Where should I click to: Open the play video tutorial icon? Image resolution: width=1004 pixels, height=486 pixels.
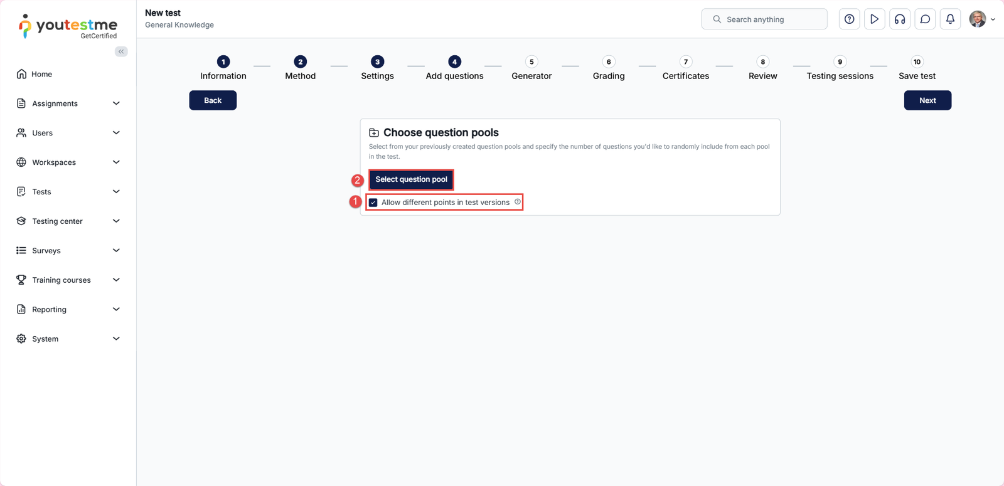point(874,19)
